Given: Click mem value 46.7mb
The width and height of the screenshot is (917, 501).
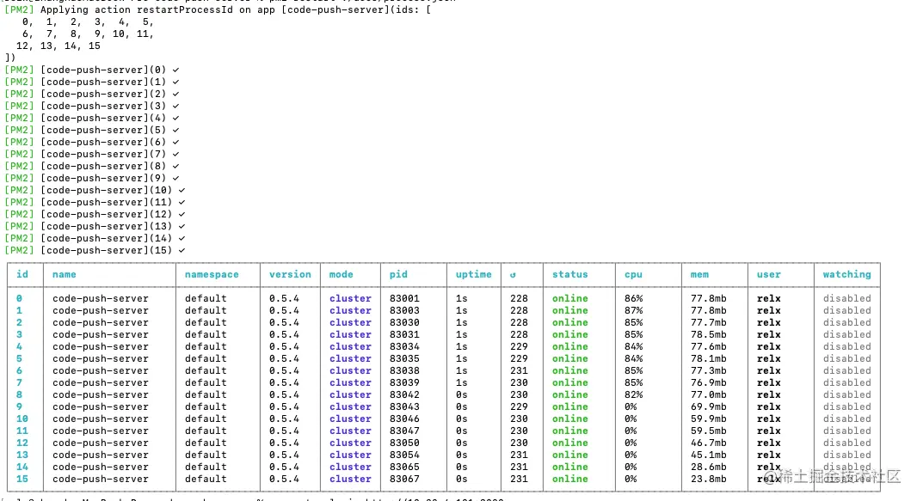Looking at the screenshot, I should [708, 443].
